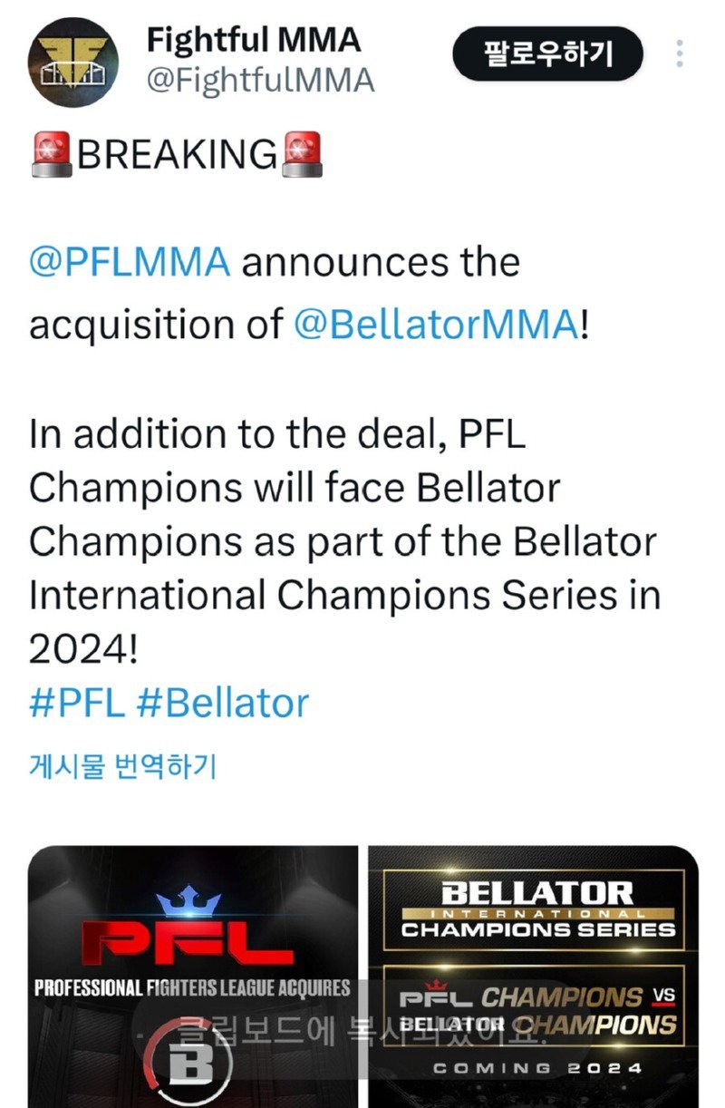This screenshot has width=725, height=1108.
Task: Open the @BellatorMMA mention
Action: click(437, 325)
